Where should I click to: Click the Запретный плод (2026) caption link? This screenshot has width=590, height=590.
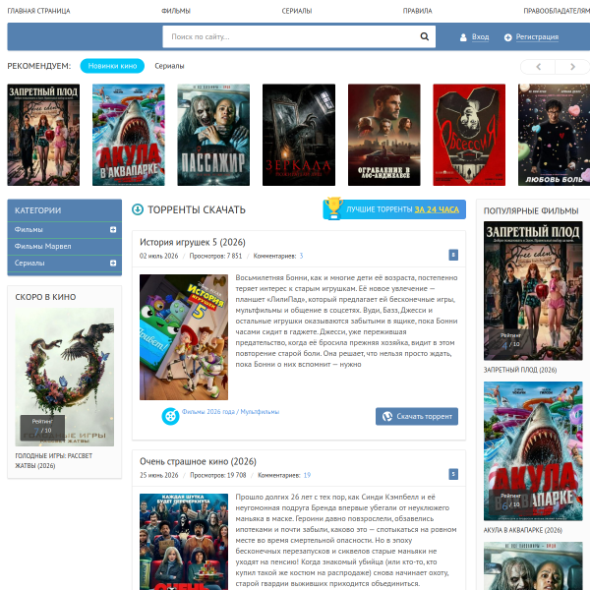click(520, 370)
